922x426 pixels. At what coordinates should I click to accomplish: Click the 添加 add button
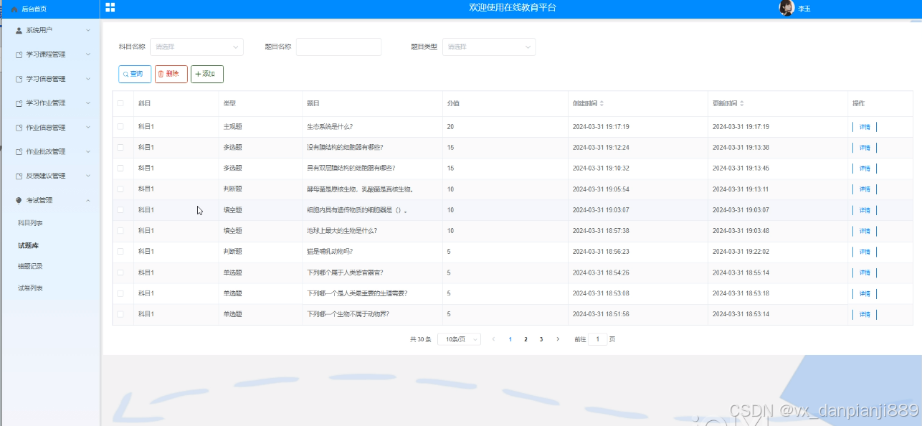point(207,74)
